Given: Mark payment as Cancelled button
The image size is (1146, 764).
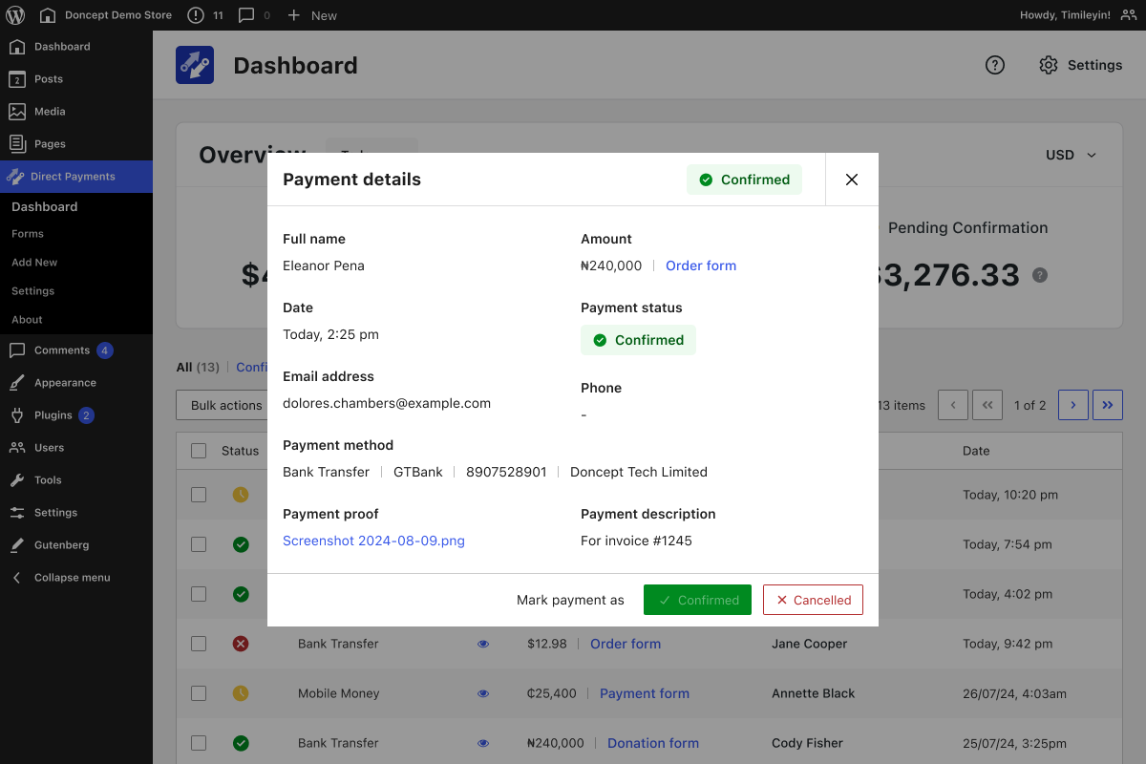Looking at the screenshot, I should 813,600.
